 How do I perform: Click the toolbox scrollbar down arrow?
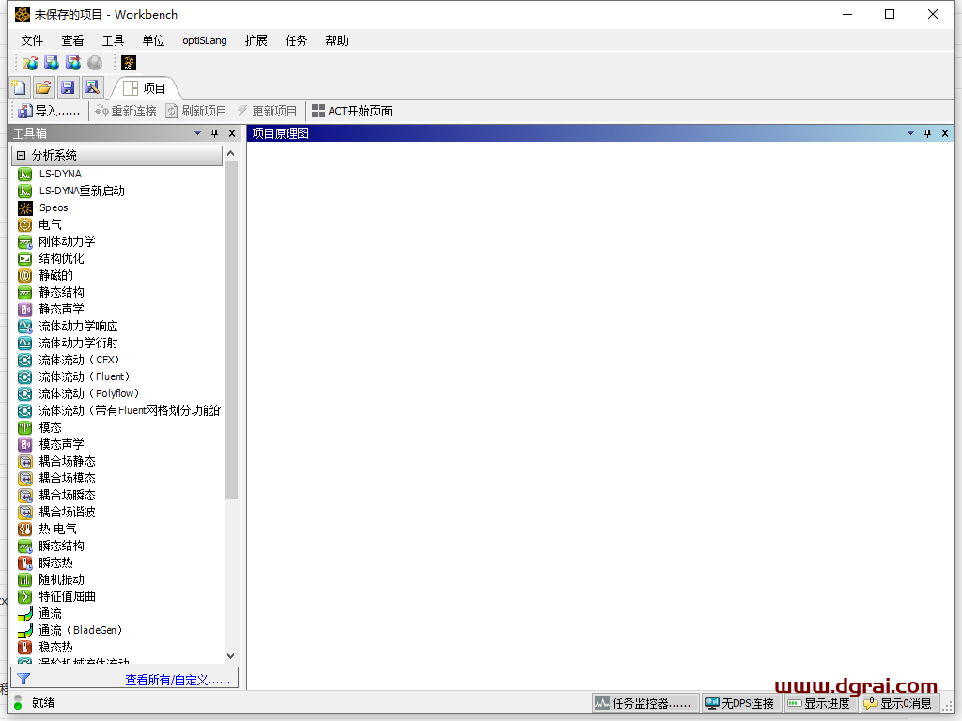tap(231, 656)
